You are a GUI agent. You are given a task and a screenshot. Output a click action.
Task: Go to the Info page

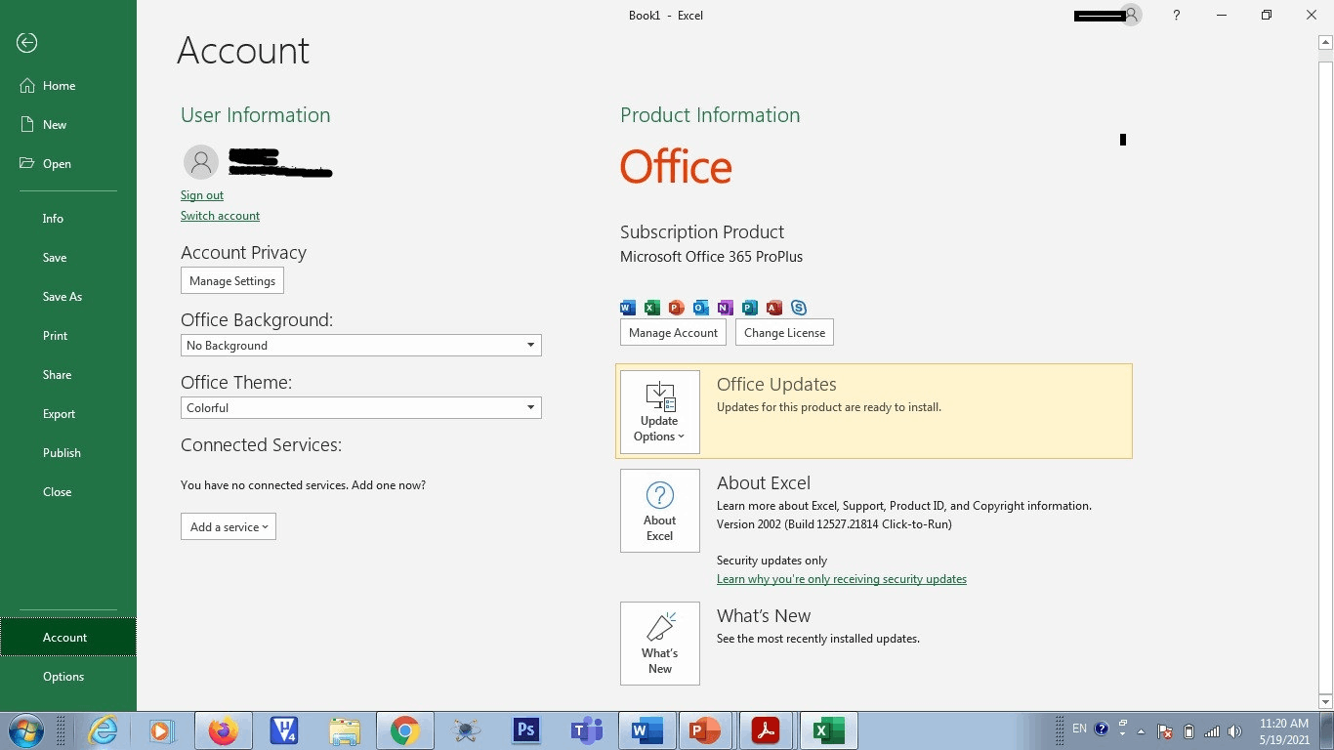(68, 219)
